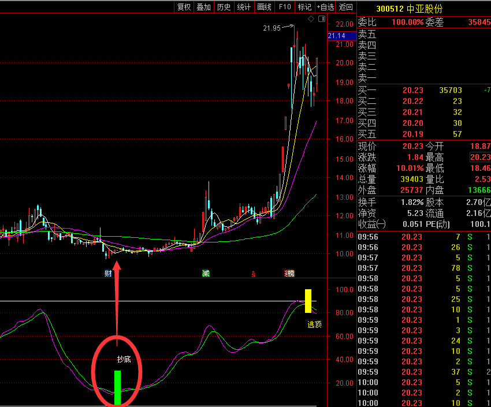
Task: Click the 外盘 value 25737
Action: 412,190
